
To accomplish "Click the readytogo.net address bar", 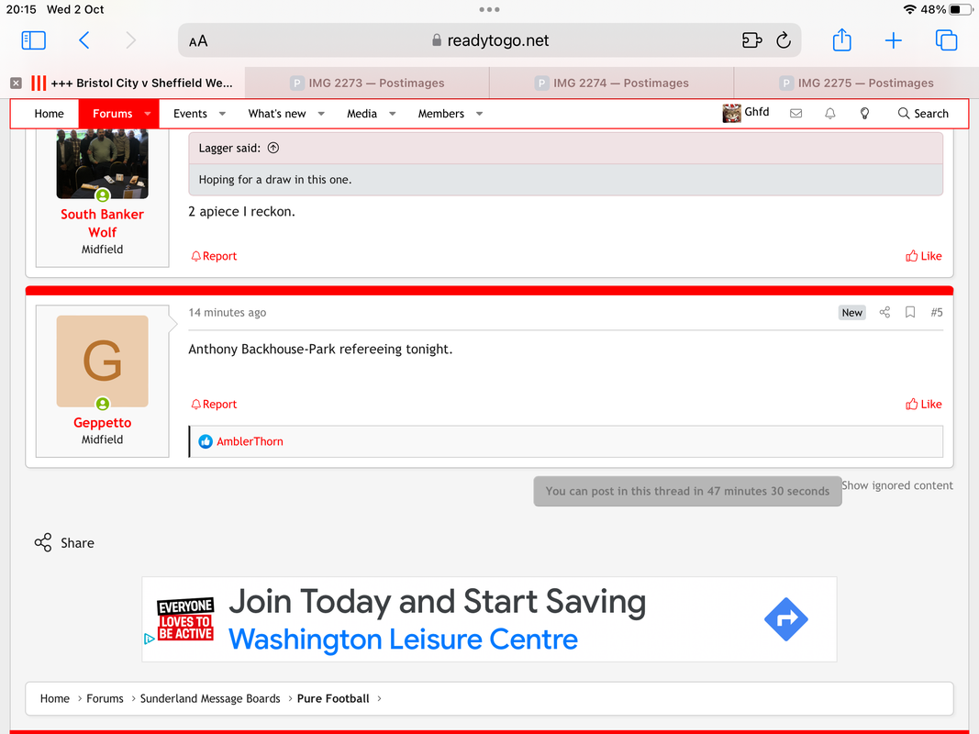I will (489, 40).
